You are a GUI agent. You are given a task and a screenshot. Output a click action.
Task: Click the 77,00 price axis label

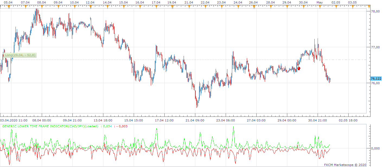click(375, 47)
